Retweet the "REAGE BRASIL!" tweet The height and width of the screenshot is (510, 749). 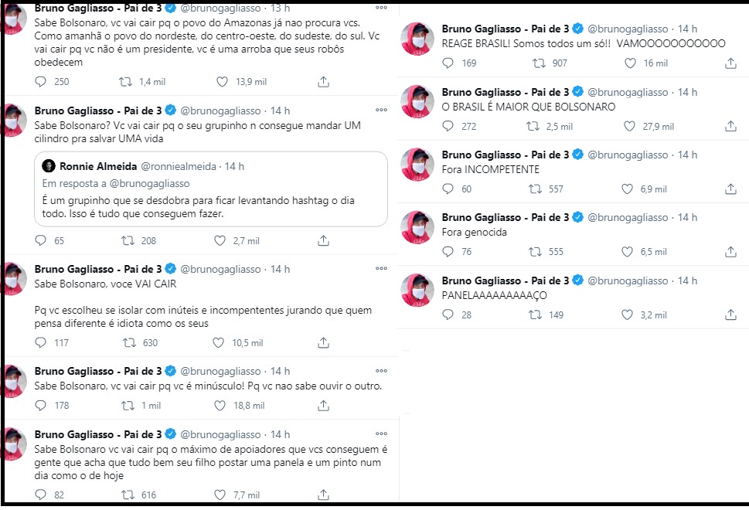535,63
